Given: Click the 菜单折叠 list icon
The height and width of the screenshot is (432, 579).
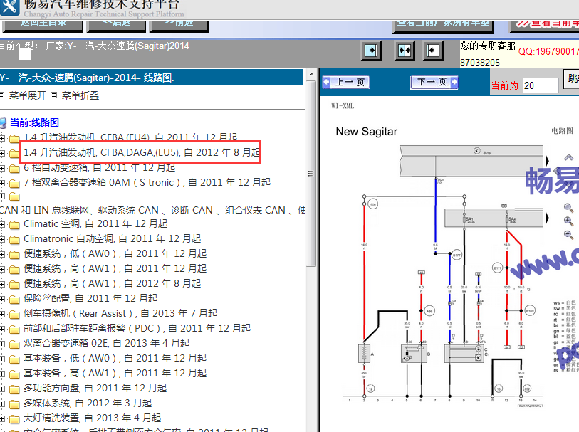Looking at the screenshot, I should point(54,95).
